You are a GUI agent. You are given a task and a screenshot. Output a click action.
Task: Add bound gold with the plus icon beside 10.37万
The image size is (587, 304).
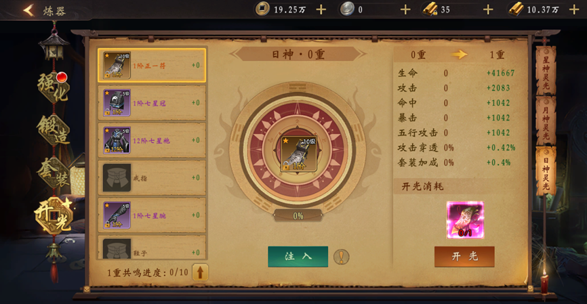pyautogui.click(x=574, y=9)
